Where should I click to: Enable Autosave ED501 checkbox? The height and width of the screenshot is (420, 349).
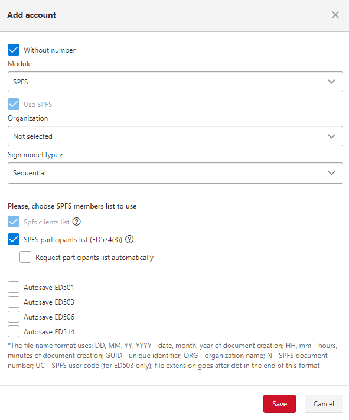pos(14,287)
